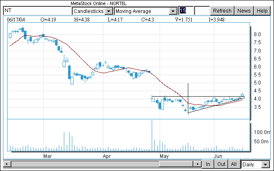
Task: Click the I=3.948 indicator value
Action: coord(216,20)
